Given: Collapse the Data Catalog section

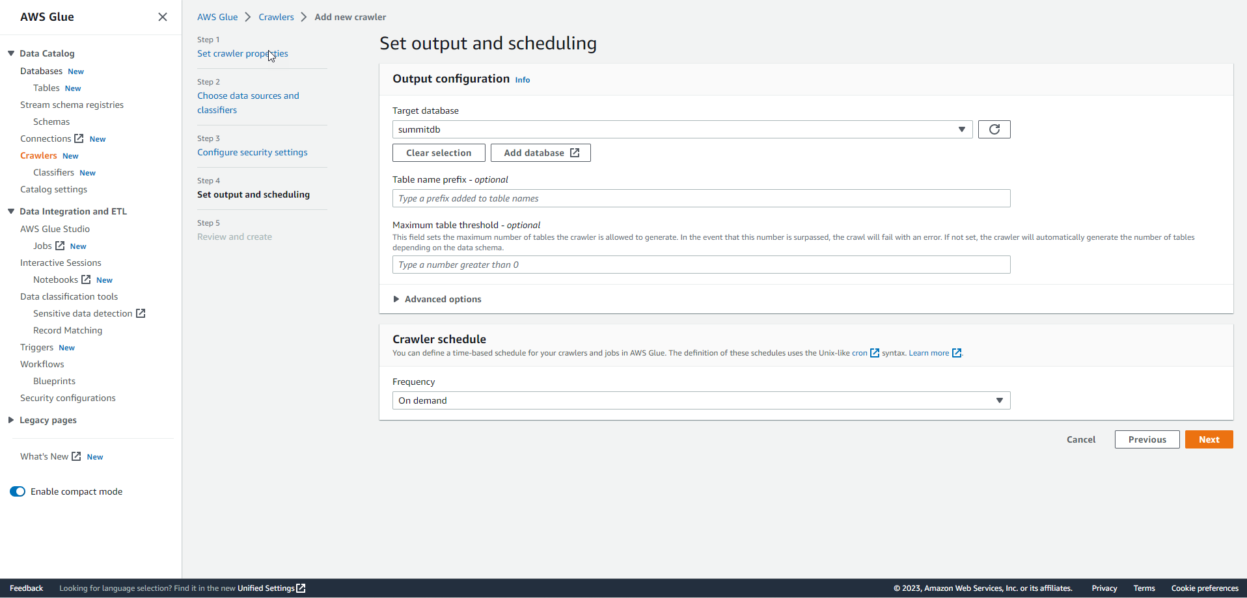Looking at the screenshot, I should pyautogui.click(x=11, y=53).
